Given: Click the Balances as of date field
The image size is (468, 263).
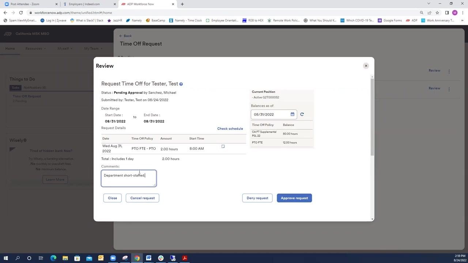Looking at the screenshot, I should click(x=274, y=114).
